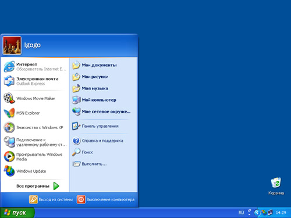Click Выключение компьютера shutdown button
291x218 pixels.
pos(106,199)
